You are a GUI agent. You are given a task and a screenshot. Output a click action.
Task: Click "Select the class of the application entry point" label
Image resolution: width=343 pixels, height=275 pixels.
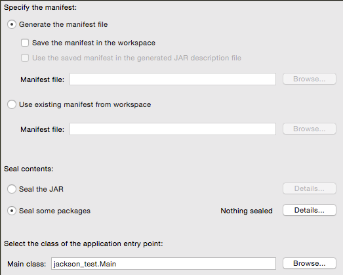(83, 243)
